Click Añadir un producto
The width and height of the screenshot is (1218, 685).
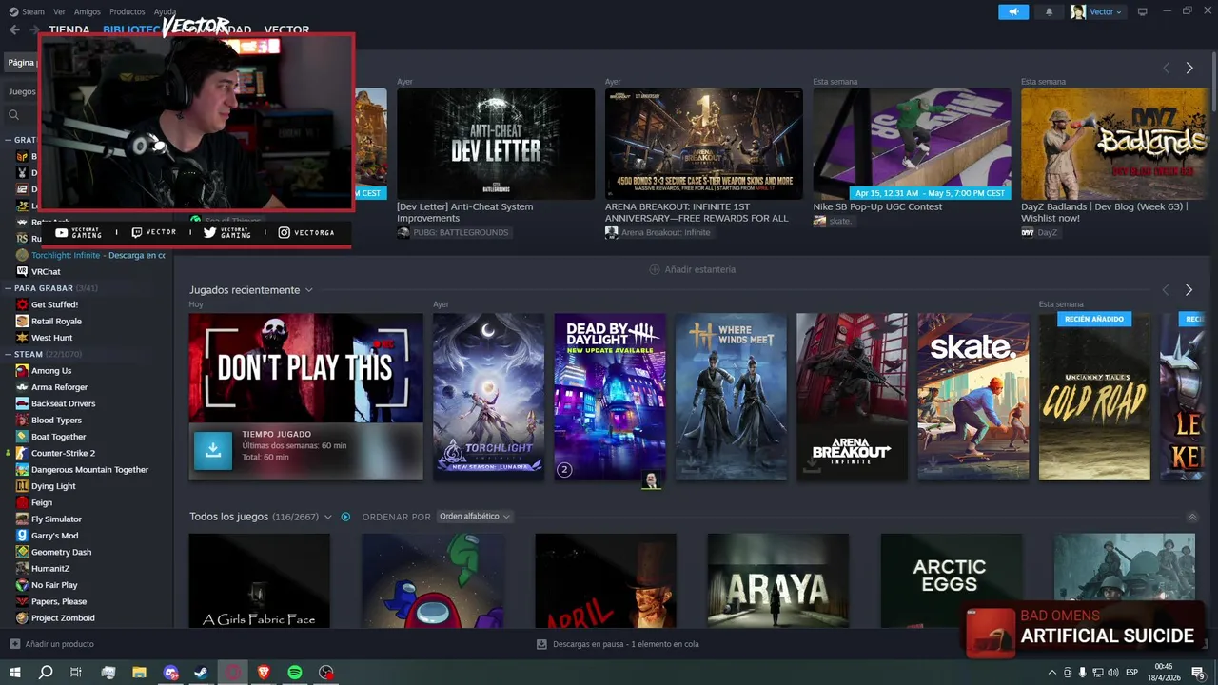coord(59,644)
